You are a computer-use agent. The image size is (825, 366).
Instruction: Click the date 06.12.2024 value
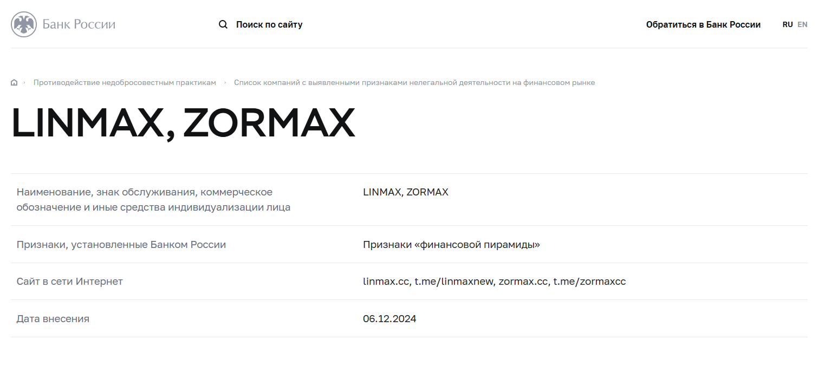(389, 319)
